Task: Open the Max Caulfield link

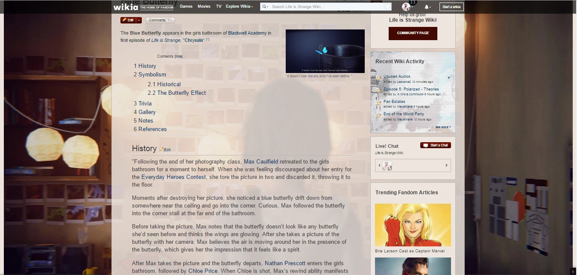Action: coord(261,162)
